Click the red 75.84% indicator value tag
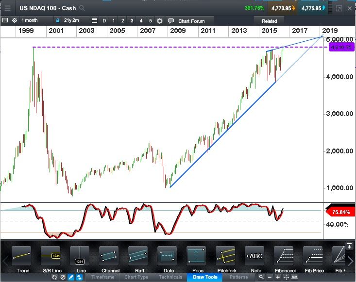The width and height of the screenshot is (356, 282). point(340,212)
